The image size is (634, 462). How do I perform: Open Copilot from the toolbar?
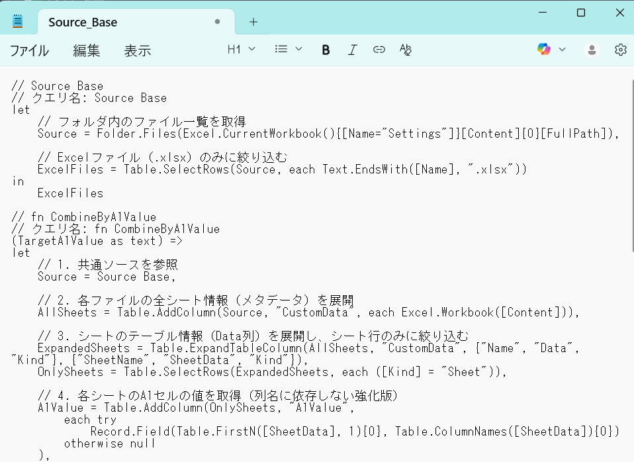pyautogui.click(x=543, y=50)
